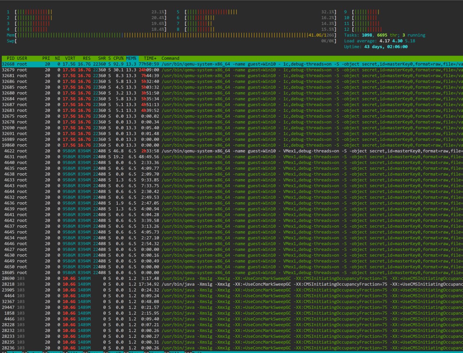The height and width of the screenshot is (353, 463).
Task: Click the NI column header
Action: tap(58, 58)
